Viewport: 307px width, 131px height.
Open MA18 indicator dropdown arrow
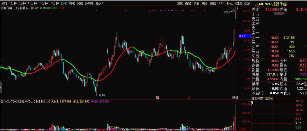[x=32, y=8]
